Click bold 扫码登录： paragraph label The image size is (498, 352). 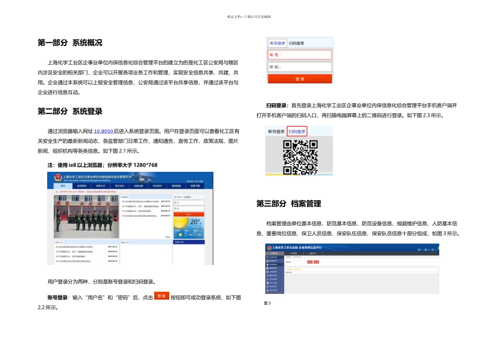pyautogui.click(x=277, y=105)
